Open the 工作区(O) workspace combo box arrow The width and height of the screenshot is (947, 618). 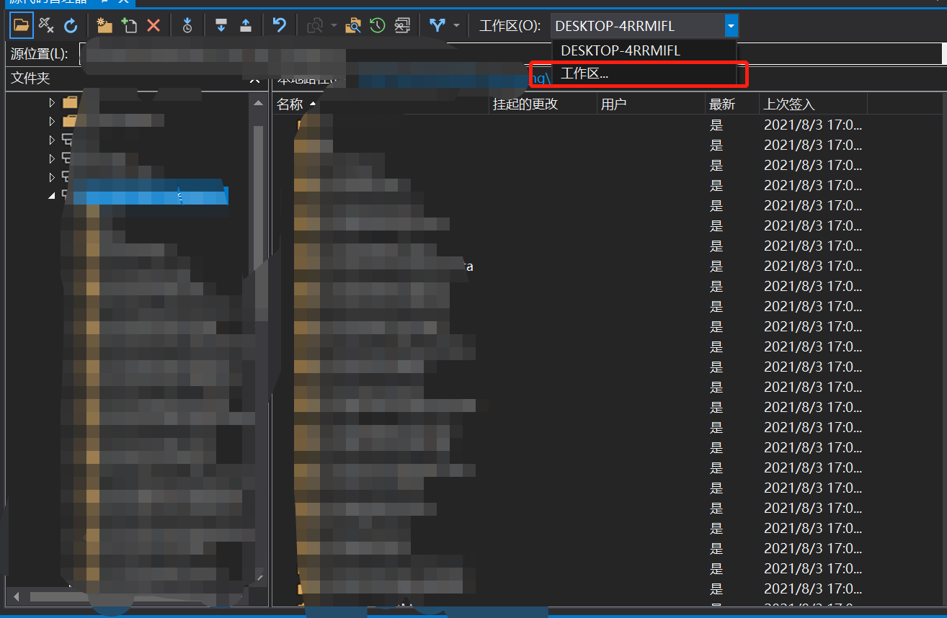point(732,27)
